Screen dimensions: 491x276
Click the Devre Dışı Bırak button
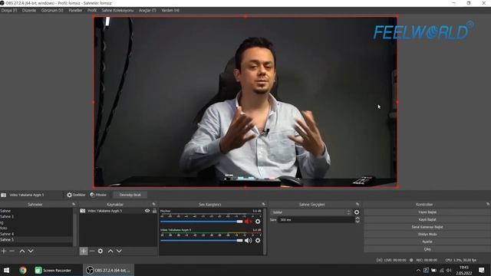[x=130, y=195]
